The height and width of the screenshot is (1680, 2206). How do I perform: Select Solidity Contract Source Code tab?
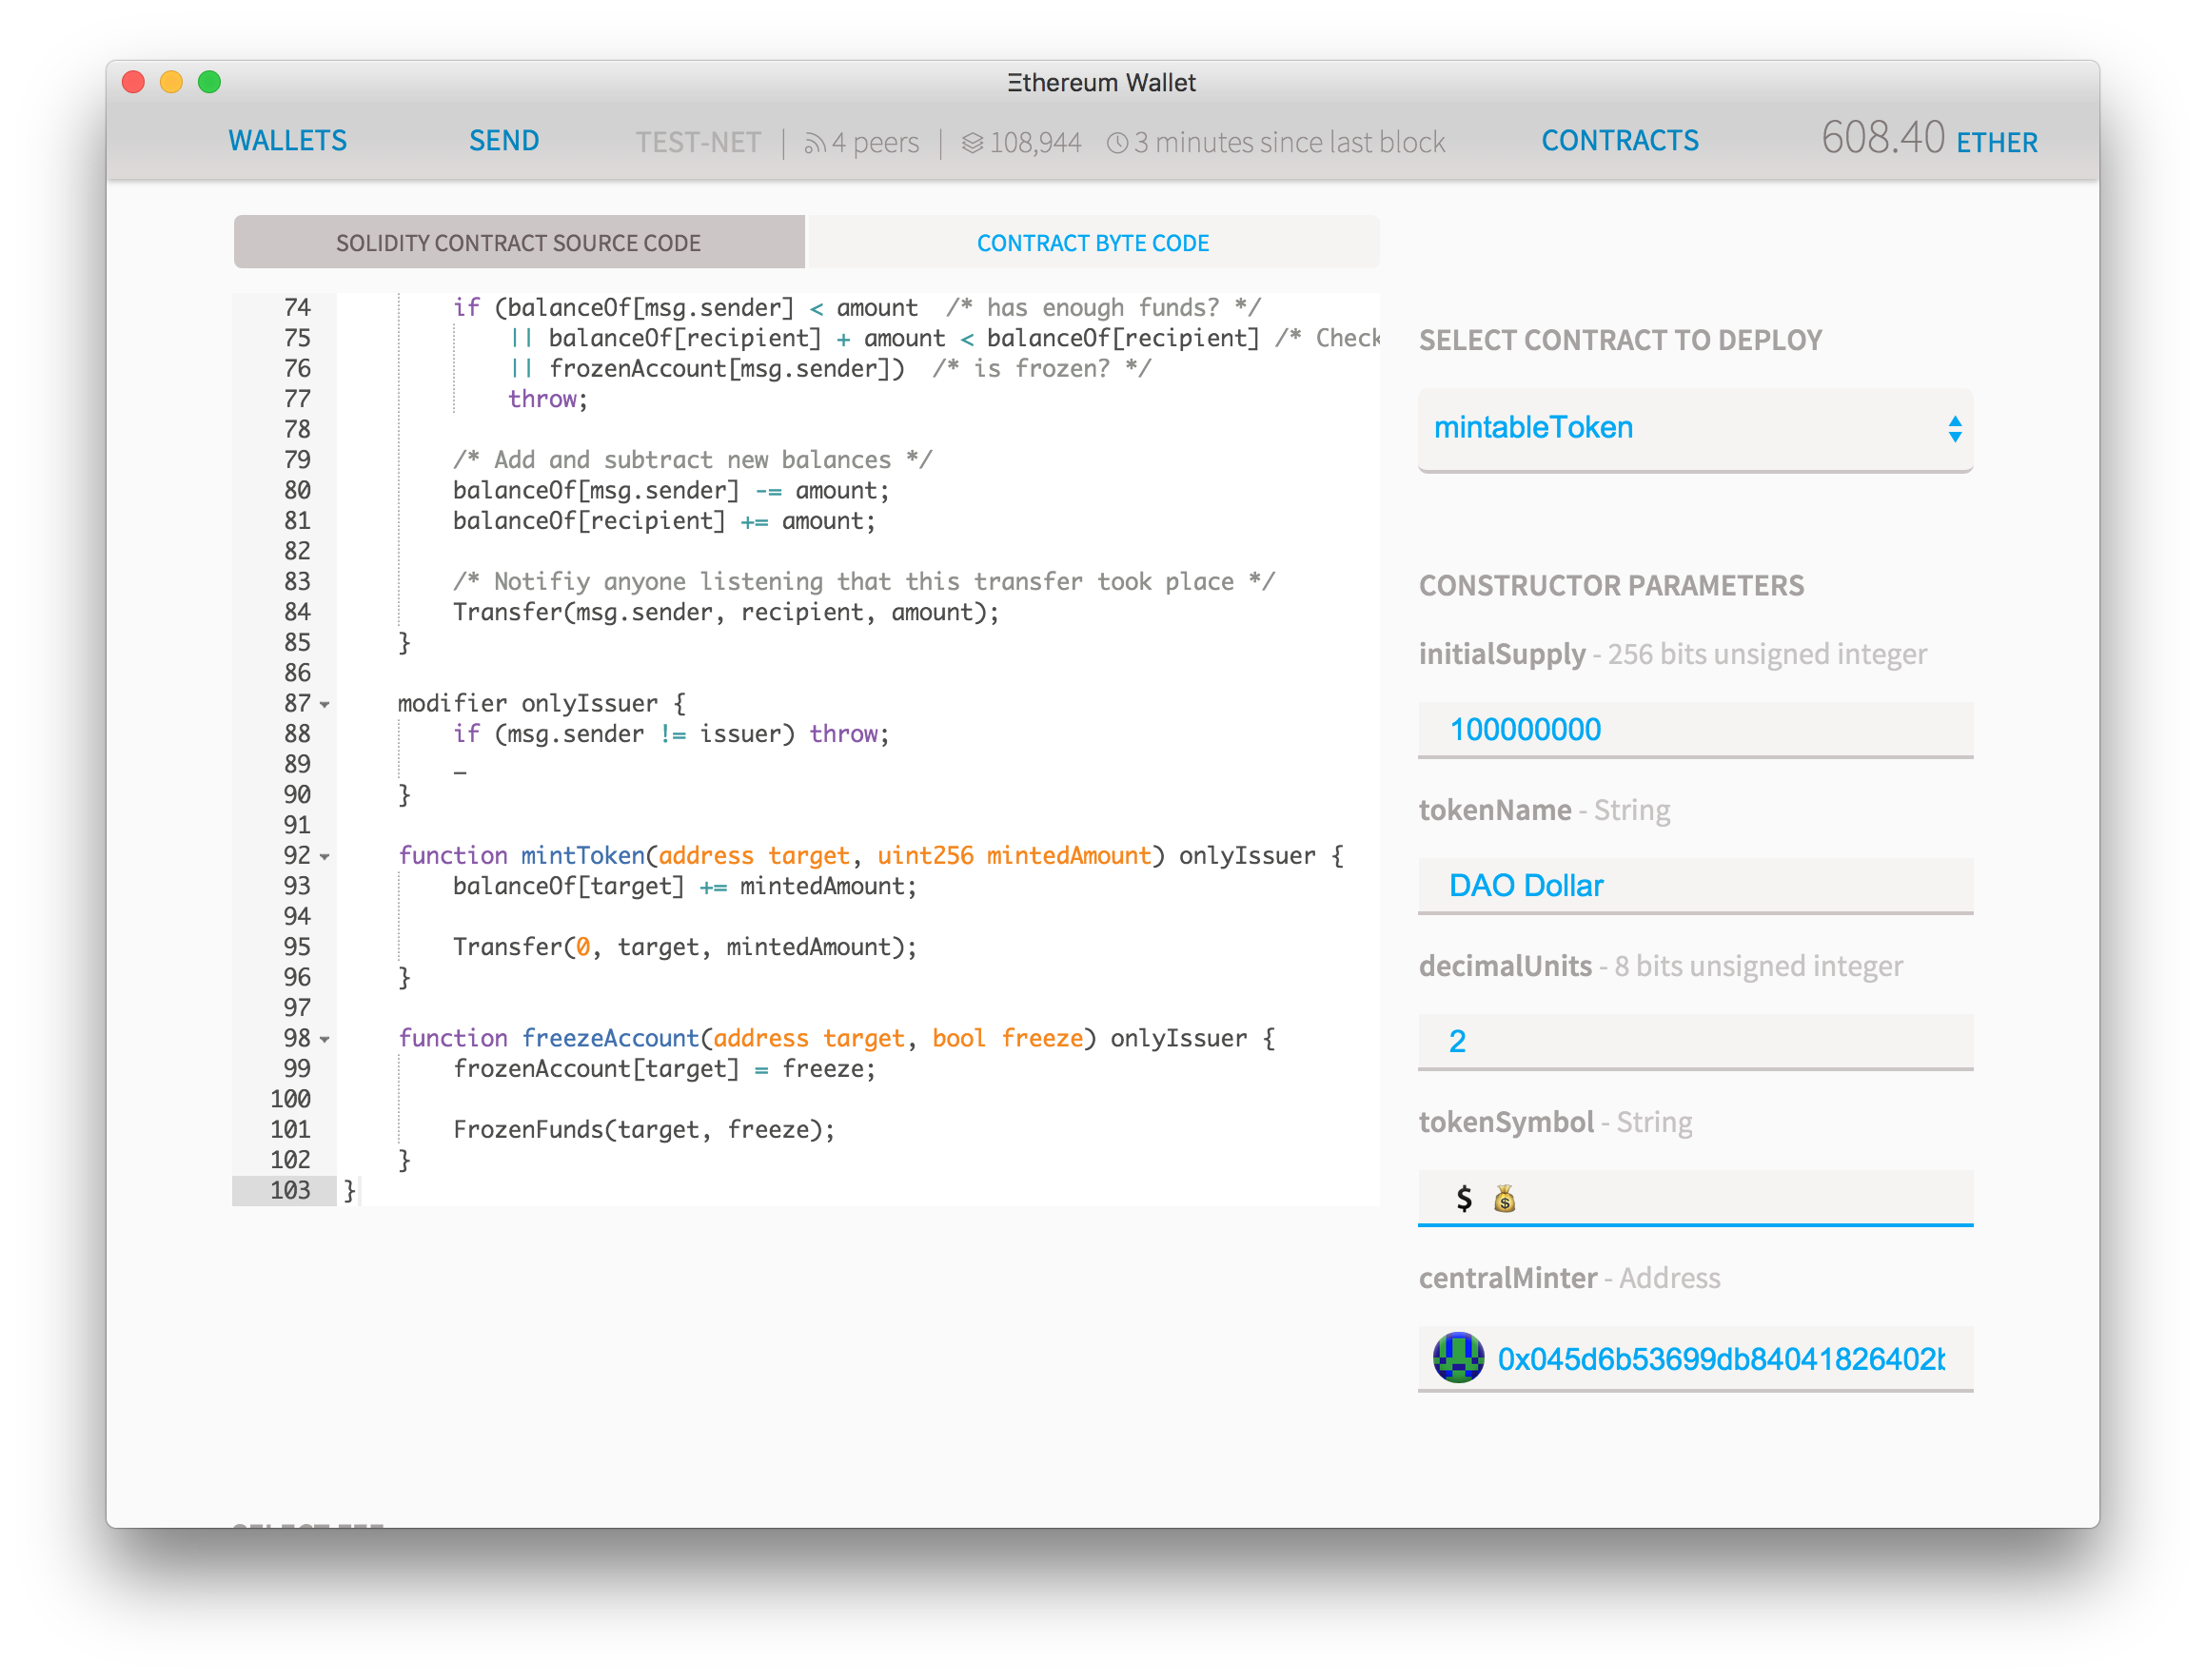point(519,243)
